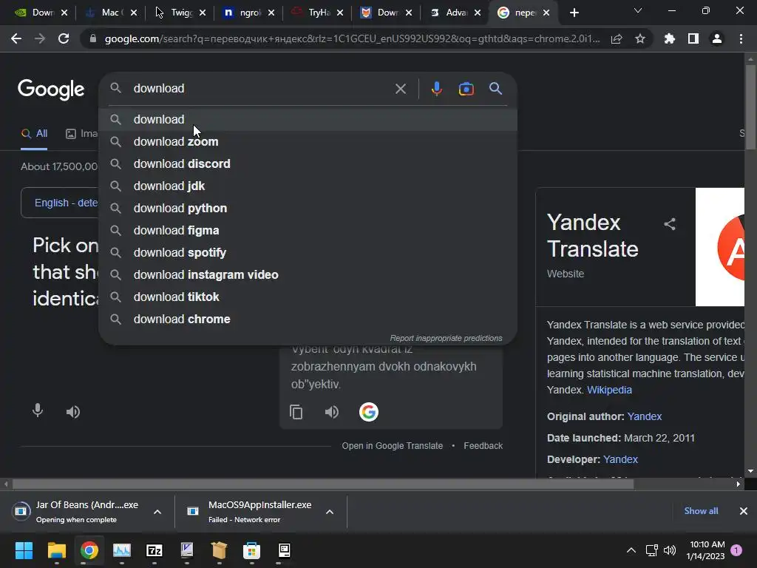The image size is (757, 568).
Task: Open search by image camera icon
Action: (466, 89)
